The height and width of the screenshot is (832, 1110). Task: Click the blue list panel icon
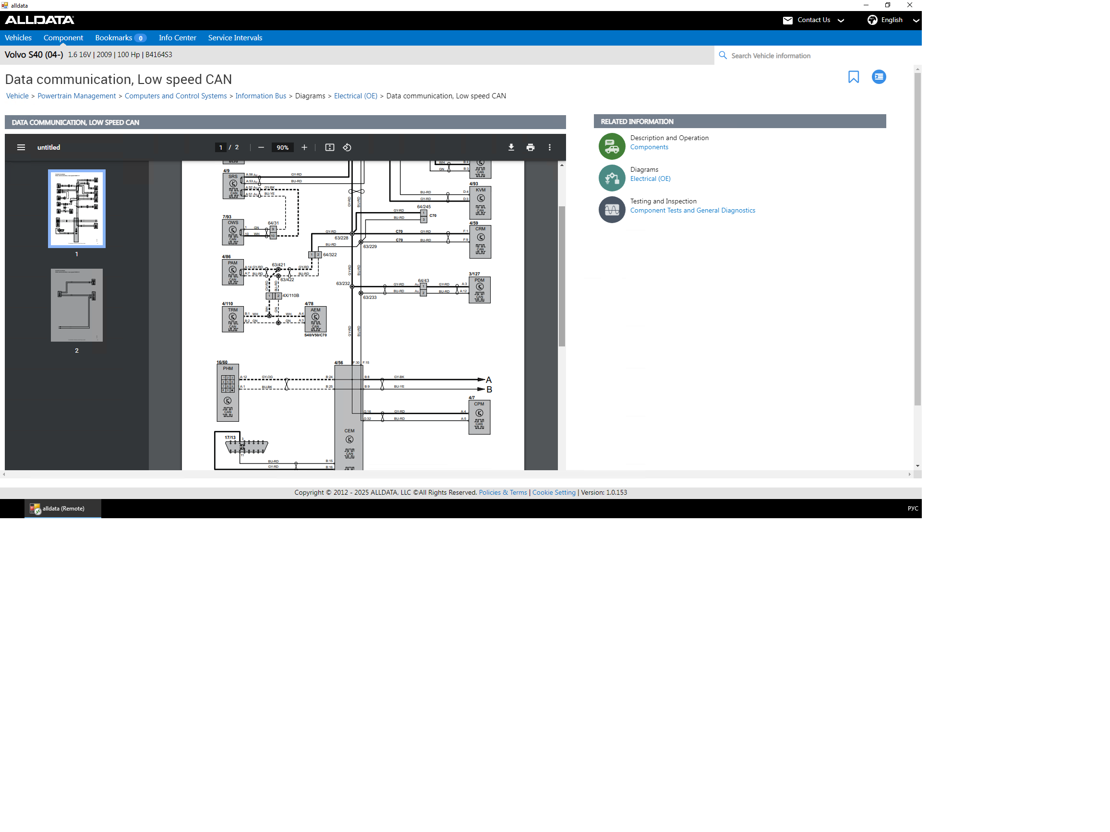click(x=879, y=77)
